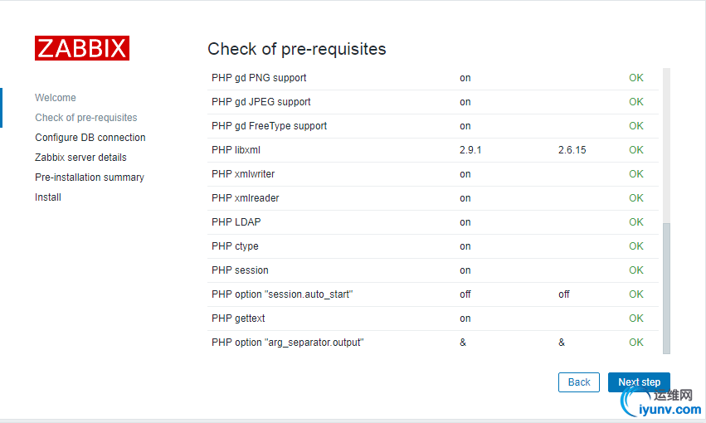Viewport: 706px width, 423px height.
Task: Choose Pre-installation summary step
Action: click(x=90, y=177)
